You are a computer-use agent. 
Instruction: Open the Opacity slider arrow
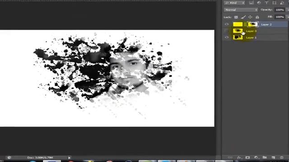pos(287,10)
